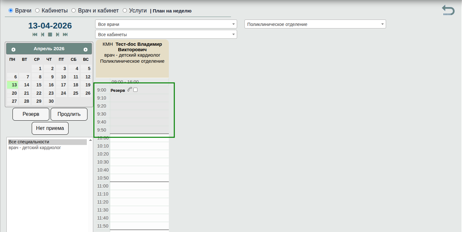Jump to first date with rewind icon
The width and height of the screenshot is (462, 232).
click(35, 35)
